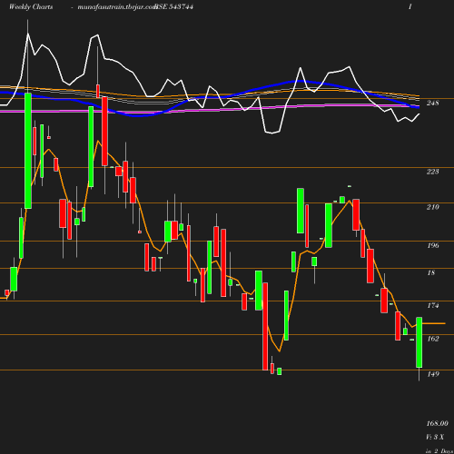Click the '248' price axis label

tap(432, 103)
